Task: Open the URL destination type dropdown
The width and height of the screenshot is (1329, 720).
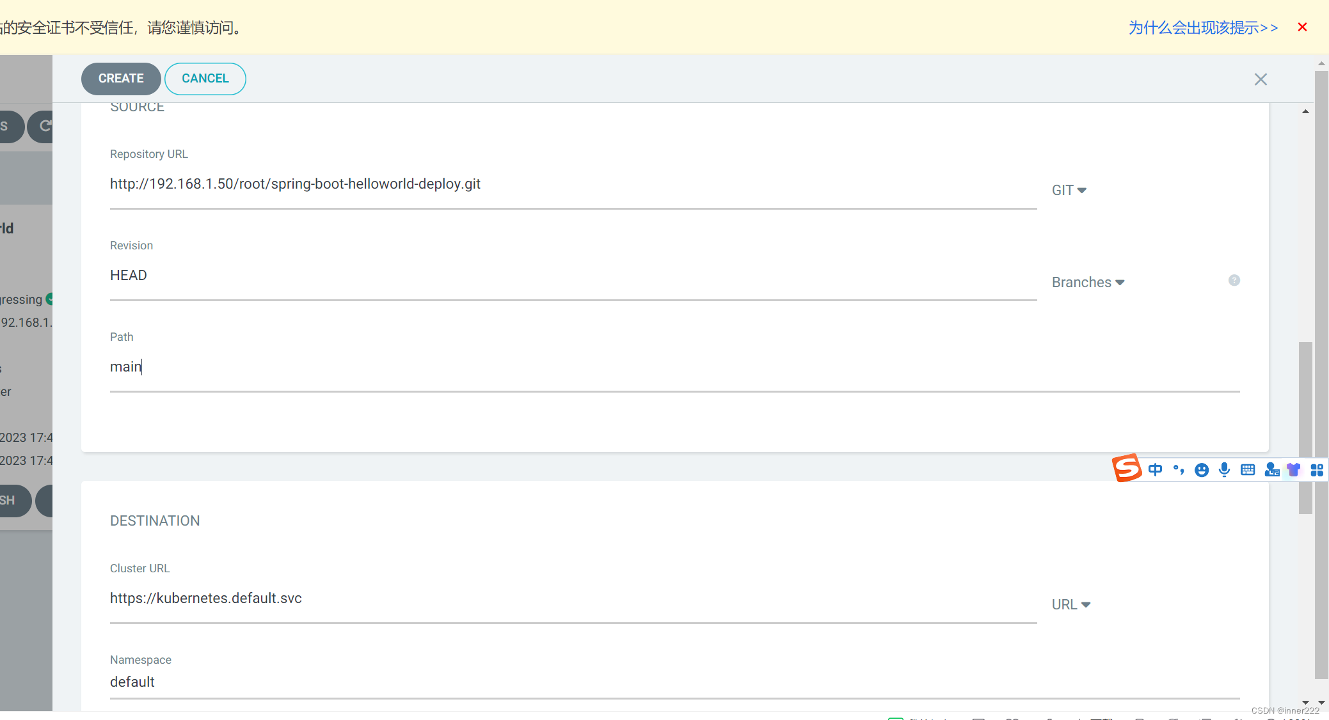Action: pos(1071,604)
